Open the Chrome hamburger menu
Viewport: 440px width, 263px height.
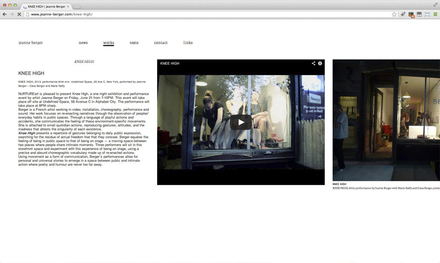click(x=435, y=14)
